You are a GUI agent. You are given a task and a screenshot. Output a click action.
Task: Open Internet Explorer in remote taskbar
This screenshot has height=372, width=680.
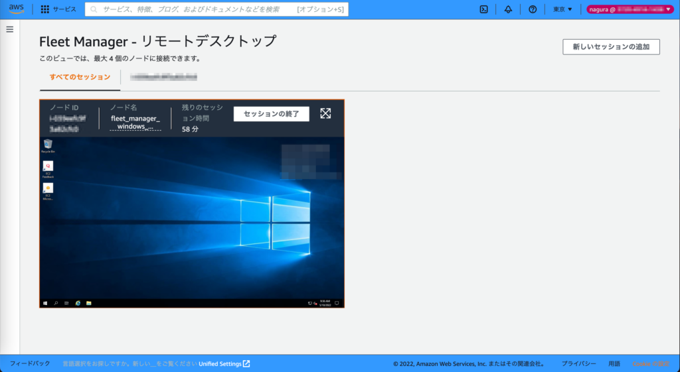point(78,303)
